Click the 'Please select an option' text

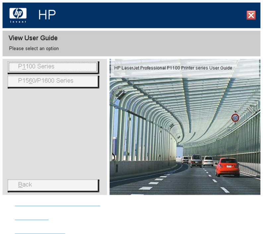(34, 48)
